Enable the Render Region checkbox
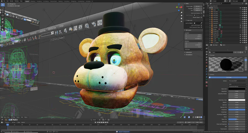 pos(201,17)
